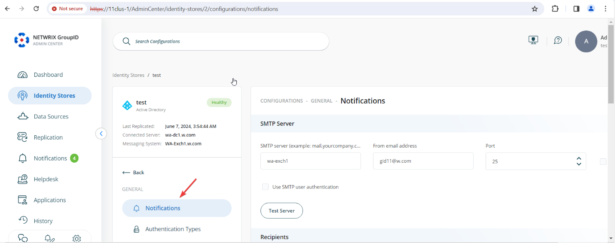Click the CONFIGURATIONS heading text
The height and width of the screenshot is (243, 615).
click(x=281, y=101)
